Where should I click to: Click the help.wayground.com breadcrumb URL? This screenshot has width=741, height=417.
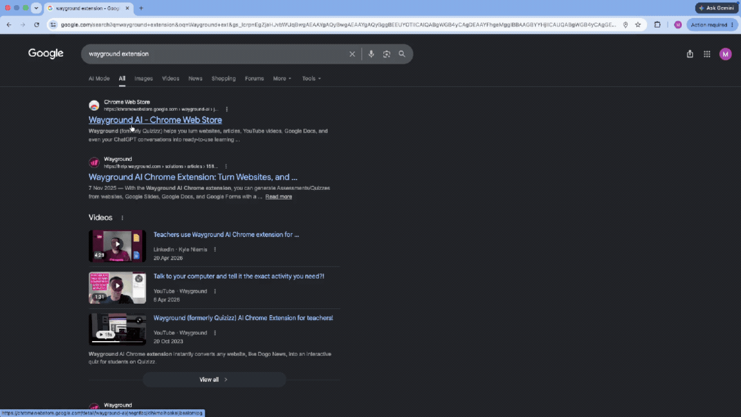pyautogui.click(x=161, y=167)
